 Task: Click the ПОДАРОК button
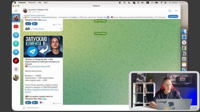(173, 16)
